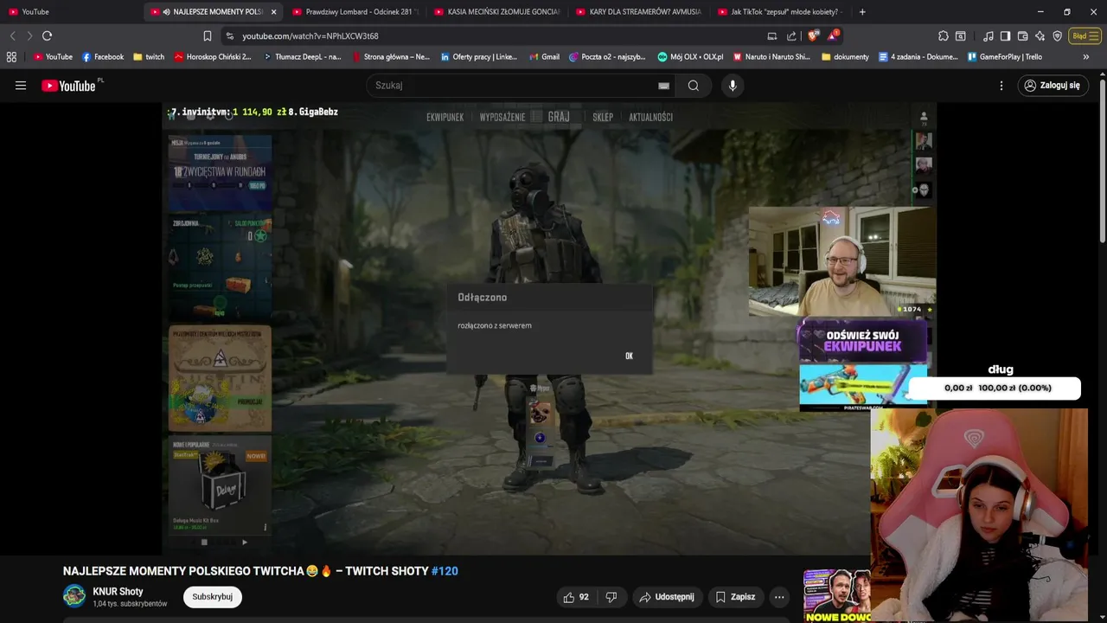
Task: Click the Zapisz save button
Action: tap(735, 597)
